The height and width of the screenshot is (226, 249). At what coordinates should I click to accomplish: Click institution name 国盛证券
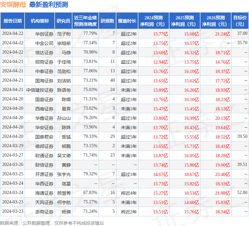click(x=44, y=99)
